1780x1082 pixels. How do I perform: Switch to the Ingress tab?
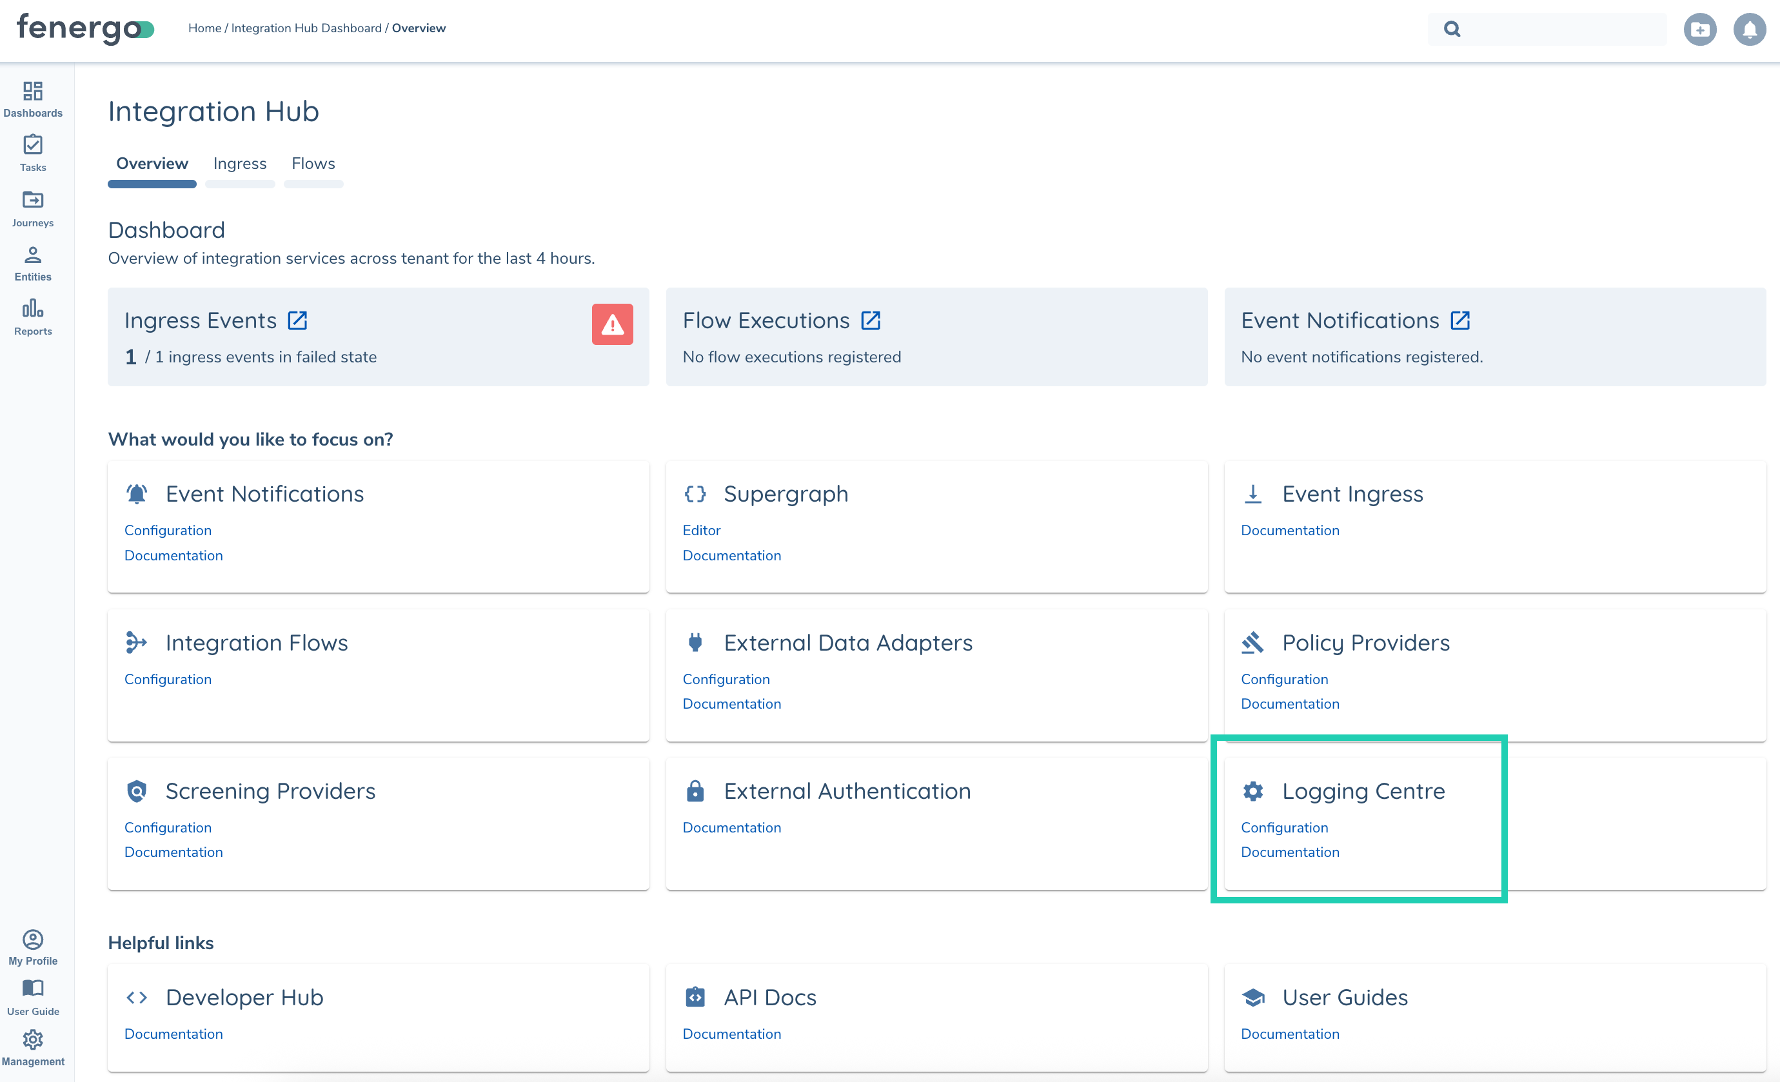click(x=240, y=163)
